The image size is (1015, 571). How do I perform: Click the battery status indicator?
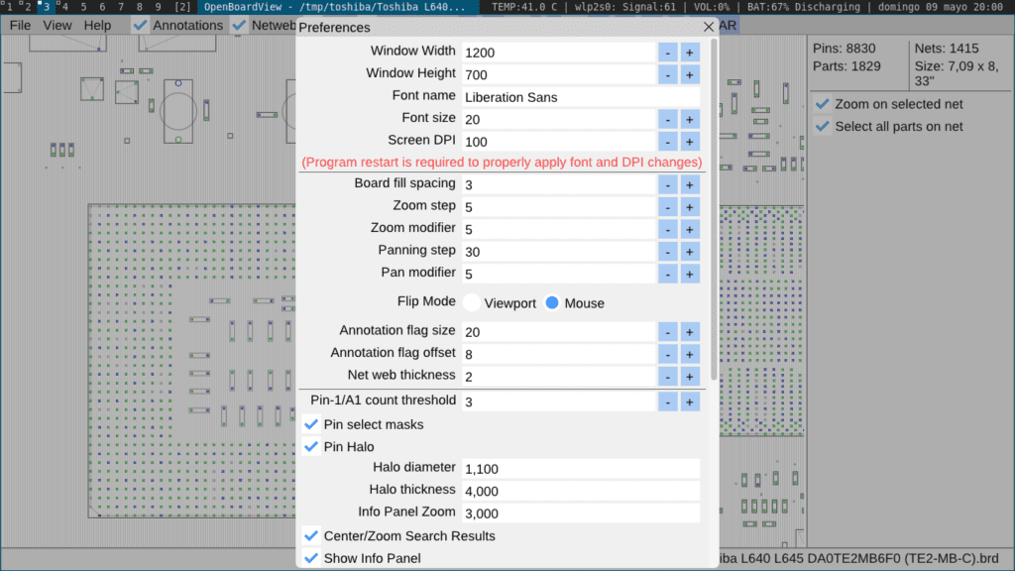pos(803,7)
